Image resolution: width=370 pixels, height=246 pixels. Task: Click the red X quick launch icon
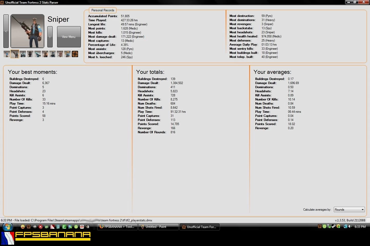pos(40,227)
